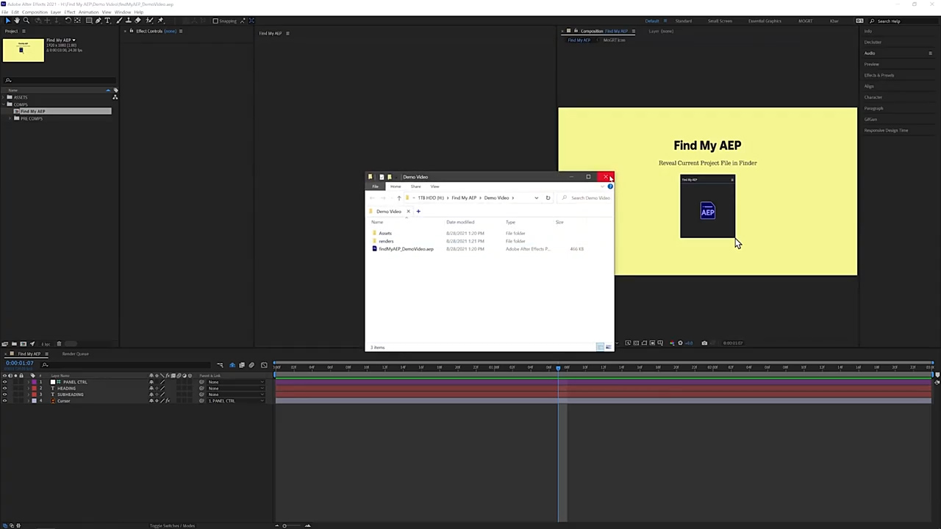Viewport: 941px width, 529px height.
Task: Select the Rectangle shape tool
Action: point(89,21)
